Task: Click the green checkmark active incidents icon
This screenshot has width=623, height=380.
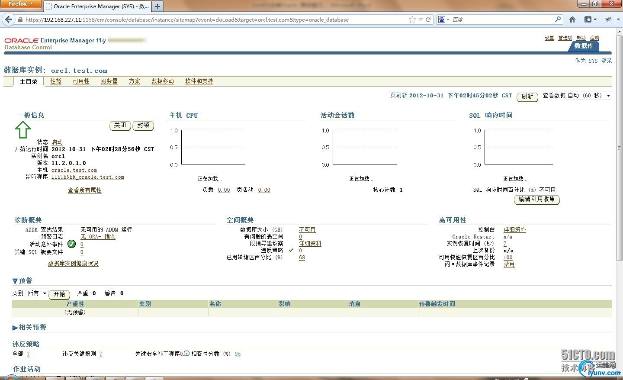Action: click(72, 244)
